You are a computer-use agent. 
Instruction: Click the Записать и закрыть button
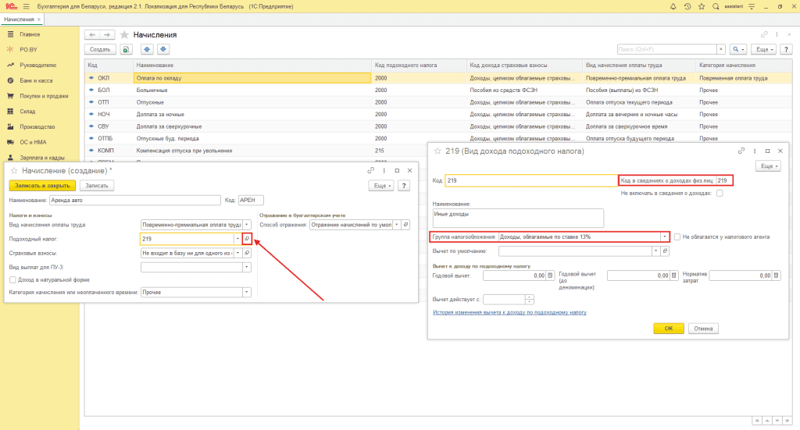click(x=42, y=186)
